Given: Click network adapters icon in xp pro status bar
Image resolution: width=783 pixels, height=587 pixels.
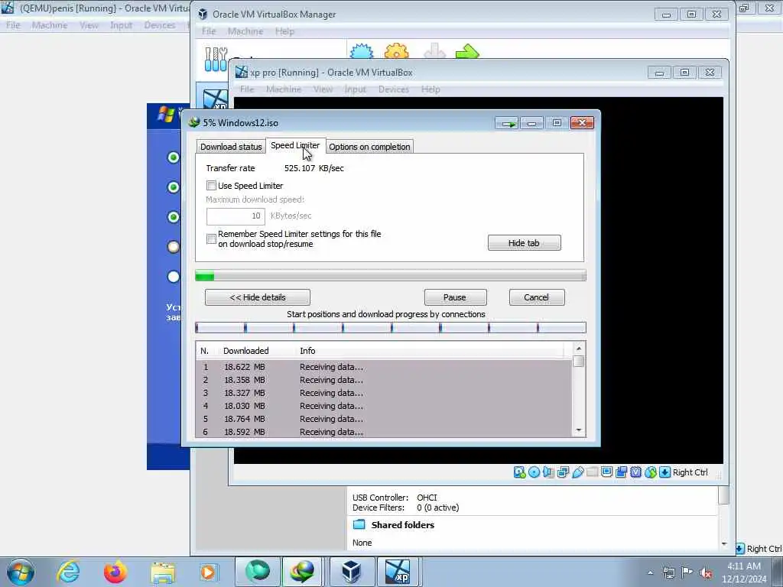Looking at the screenshot, I should click(563, 472).
